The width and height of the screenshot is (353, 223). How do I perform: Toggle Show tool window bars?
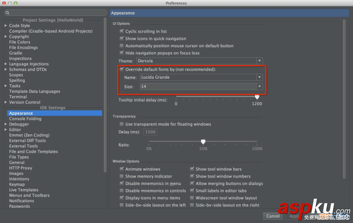click(192, 169)
